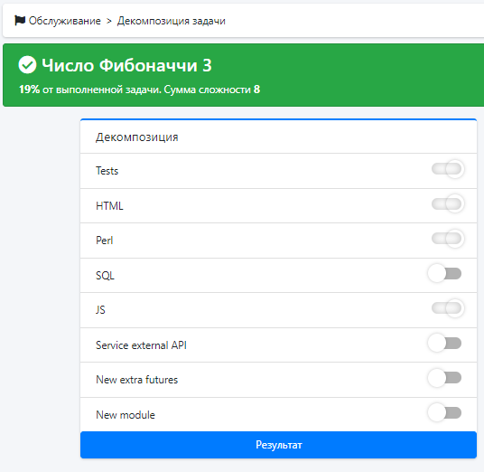Click the SQL row label
Image resolution: width=484 pixels, height=472 pixels.
(105, 276)
